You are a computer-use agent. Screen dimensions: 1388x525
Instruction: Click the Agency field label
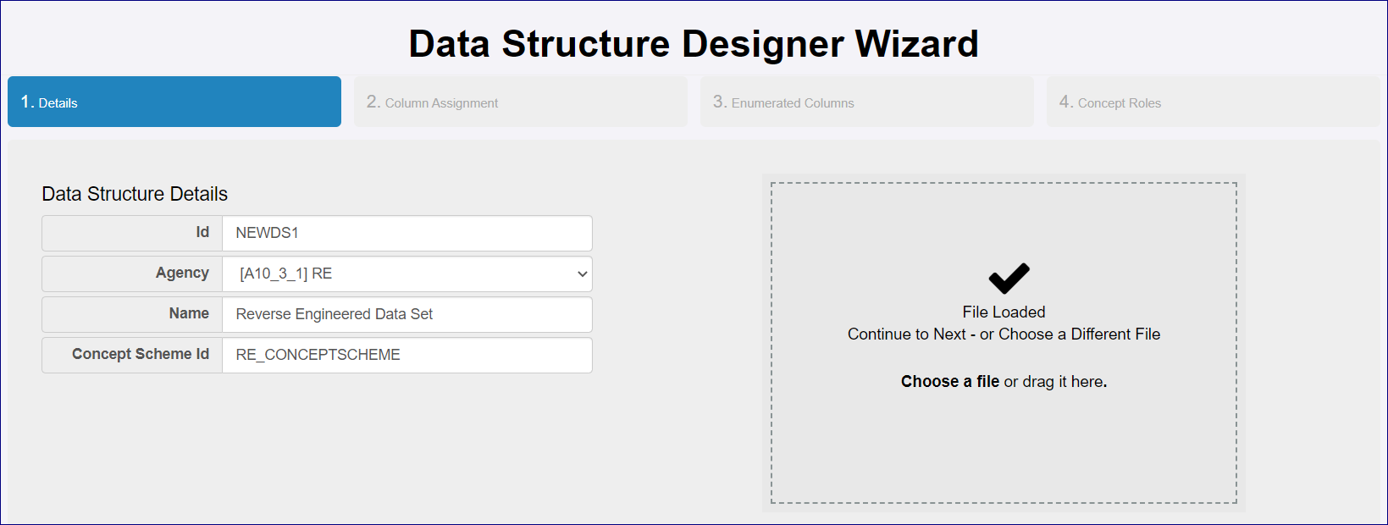point(182,273)
